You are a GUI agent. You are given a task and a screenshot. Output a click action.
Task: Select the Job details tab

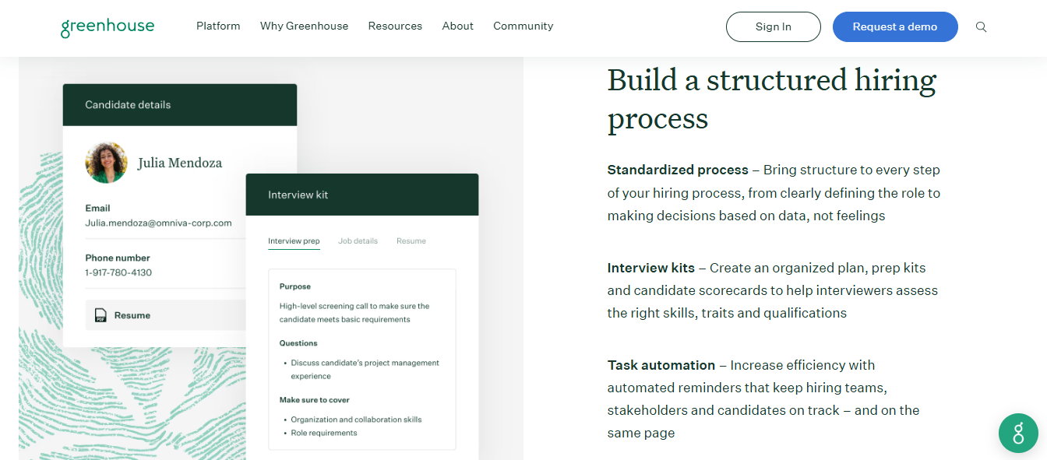coord(358,241)
